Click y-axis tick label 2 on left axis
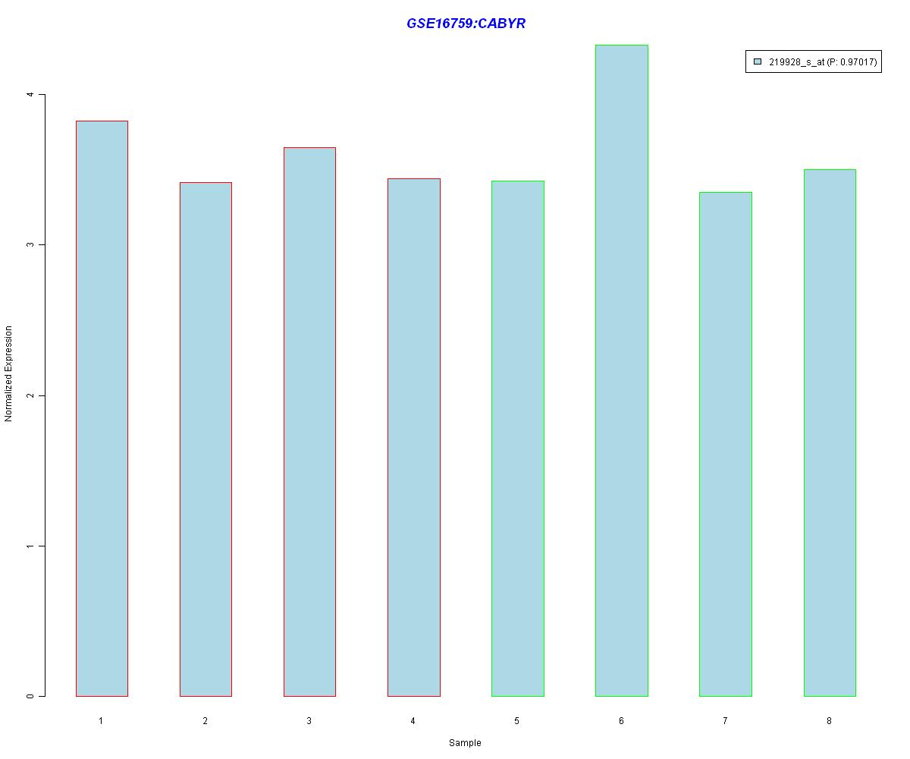 tap(30, 395)
